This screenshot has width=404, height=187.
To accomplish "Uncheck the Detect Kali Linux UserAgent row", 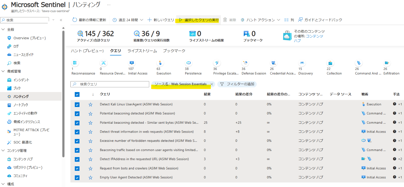I will click(x=77, y=104).
